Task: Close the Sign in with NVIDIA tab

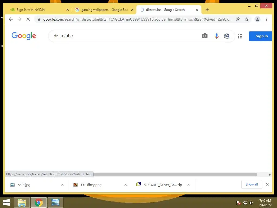Action: point(67,10)
